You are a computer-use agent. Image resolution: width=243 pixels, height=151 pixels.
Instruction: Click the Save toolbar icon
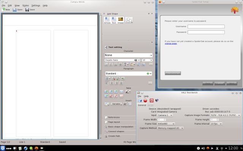[x=29, y=9]
